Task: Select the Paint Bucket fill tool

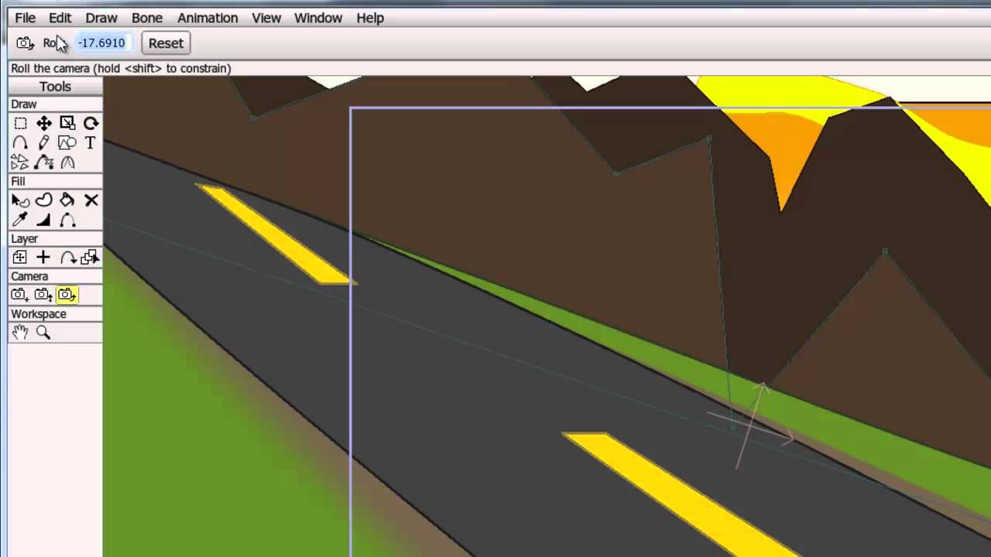Action: [67, 200]
